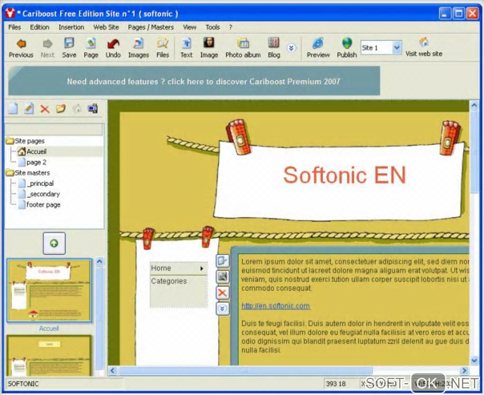Open the http://en.softonic.com link
This screenshot has width=484, height=395.
tap(276, 306)
